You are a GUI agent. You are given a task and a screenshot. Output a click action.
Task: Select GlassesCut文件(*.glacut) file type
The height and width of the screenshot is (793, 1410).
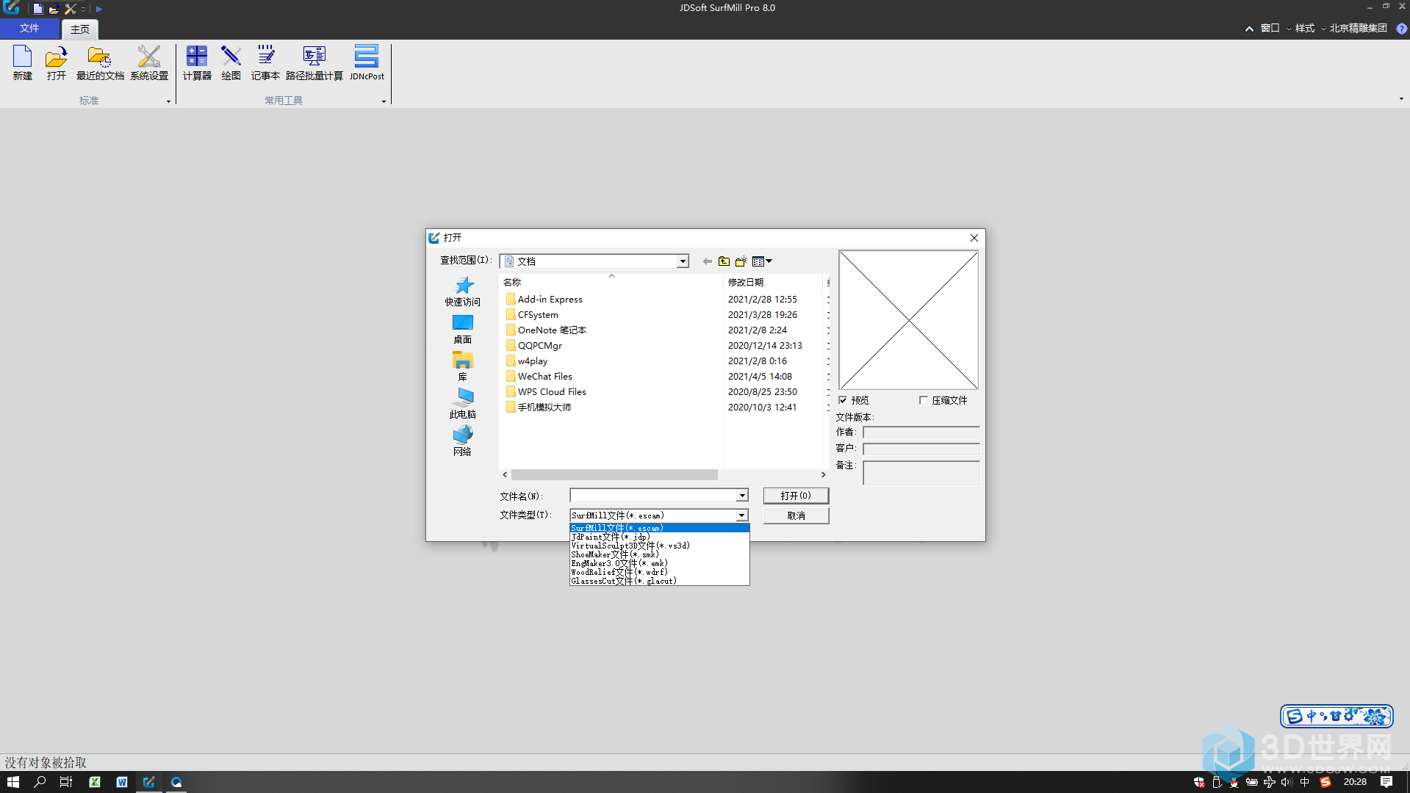coord(659,581)
